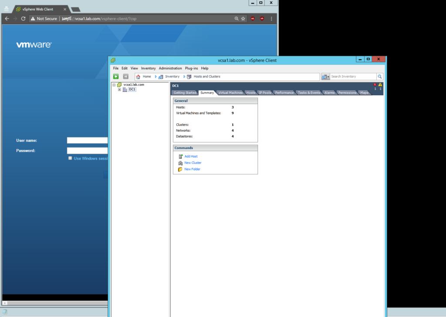This screenshot has width=446, height=317.
Task: Open the Chrome three-dot menu
Action: point(271,19)
